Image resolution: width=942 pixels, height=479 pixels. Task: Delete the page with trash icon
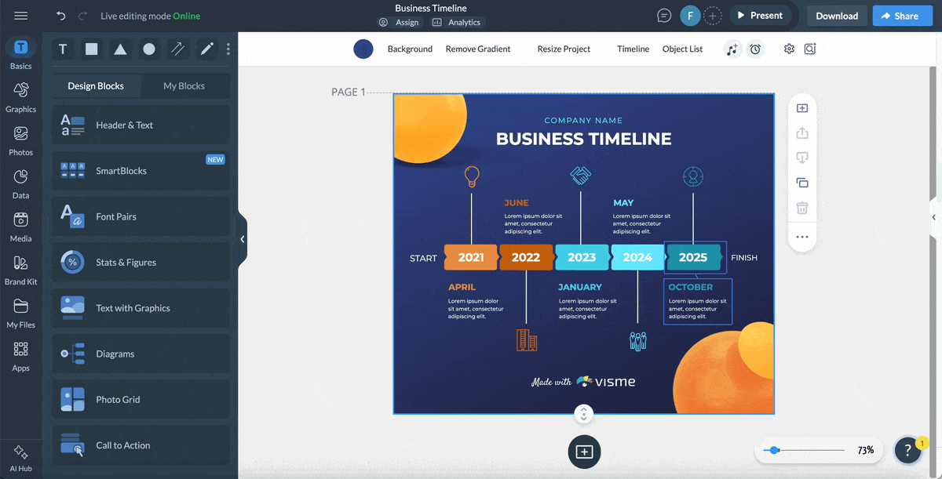802,208
